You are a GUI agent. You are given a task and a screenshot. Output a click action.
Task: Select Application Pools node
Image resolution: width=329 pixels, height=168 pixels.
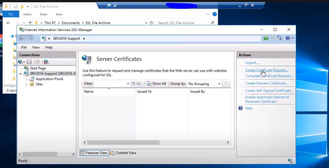coord(49,79)
